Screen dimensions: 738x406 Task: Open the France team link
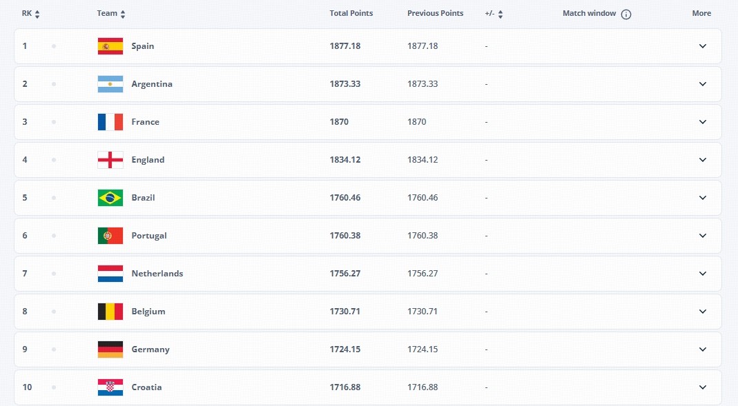click(x=145, y=122)
